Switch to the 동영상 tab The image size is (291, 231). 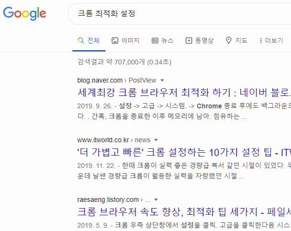point(200,41)
